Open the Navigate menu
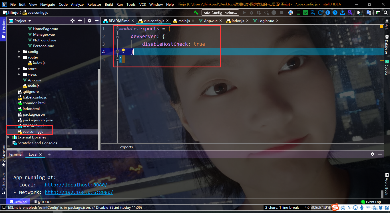 click(48, 4)
